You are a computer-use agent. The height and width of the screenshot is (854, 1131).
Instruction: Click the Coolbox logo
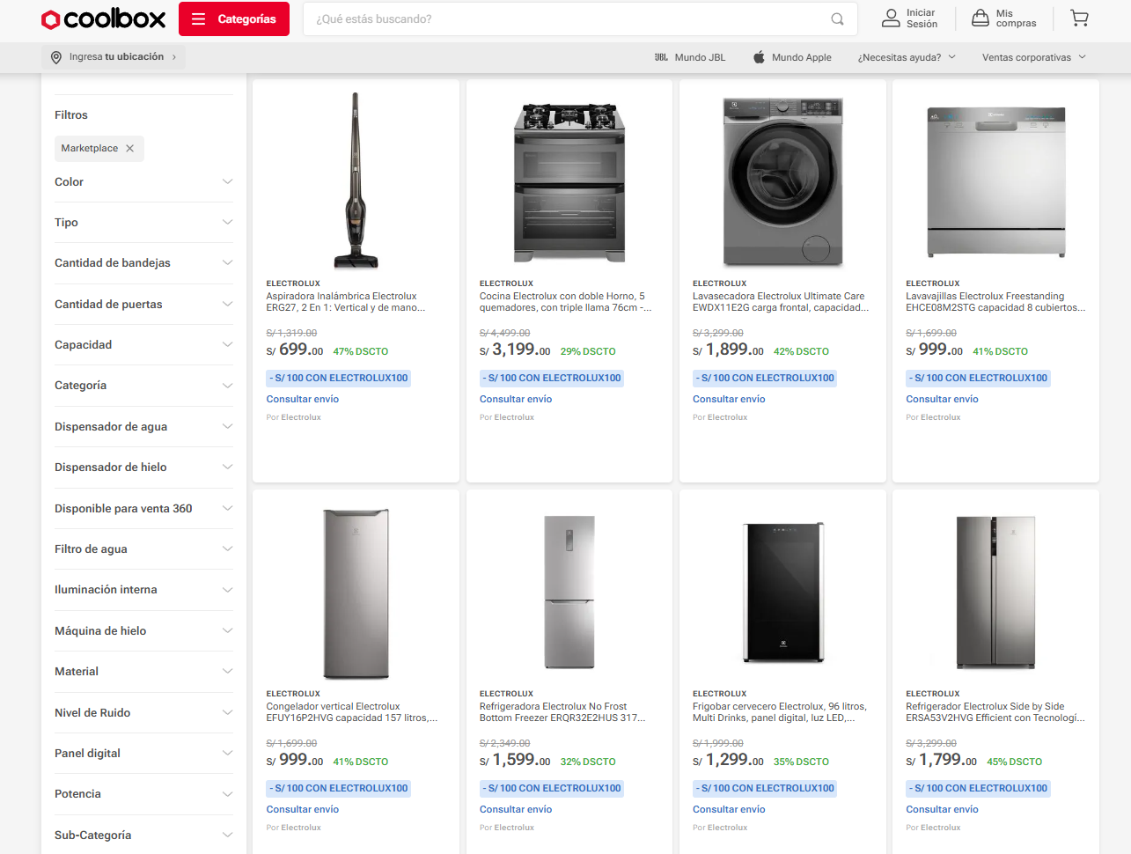click(104, 19)
